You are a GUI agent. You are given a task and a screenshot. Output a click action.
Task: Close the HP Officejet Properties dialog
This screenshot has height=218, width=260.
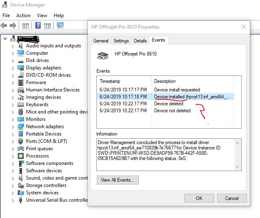(x=244, y=27)
